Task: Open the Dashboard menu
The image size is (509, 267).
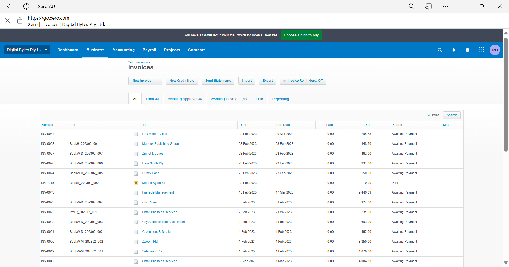Action: [x=68, y=50]
